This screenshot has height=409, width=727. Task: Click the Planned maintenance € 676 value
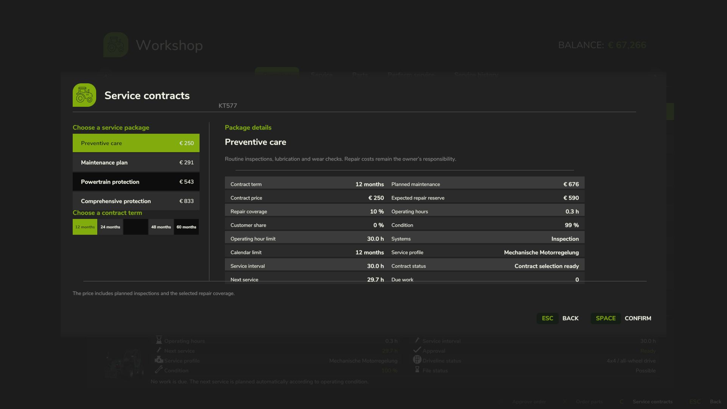[x=571, y=184]
